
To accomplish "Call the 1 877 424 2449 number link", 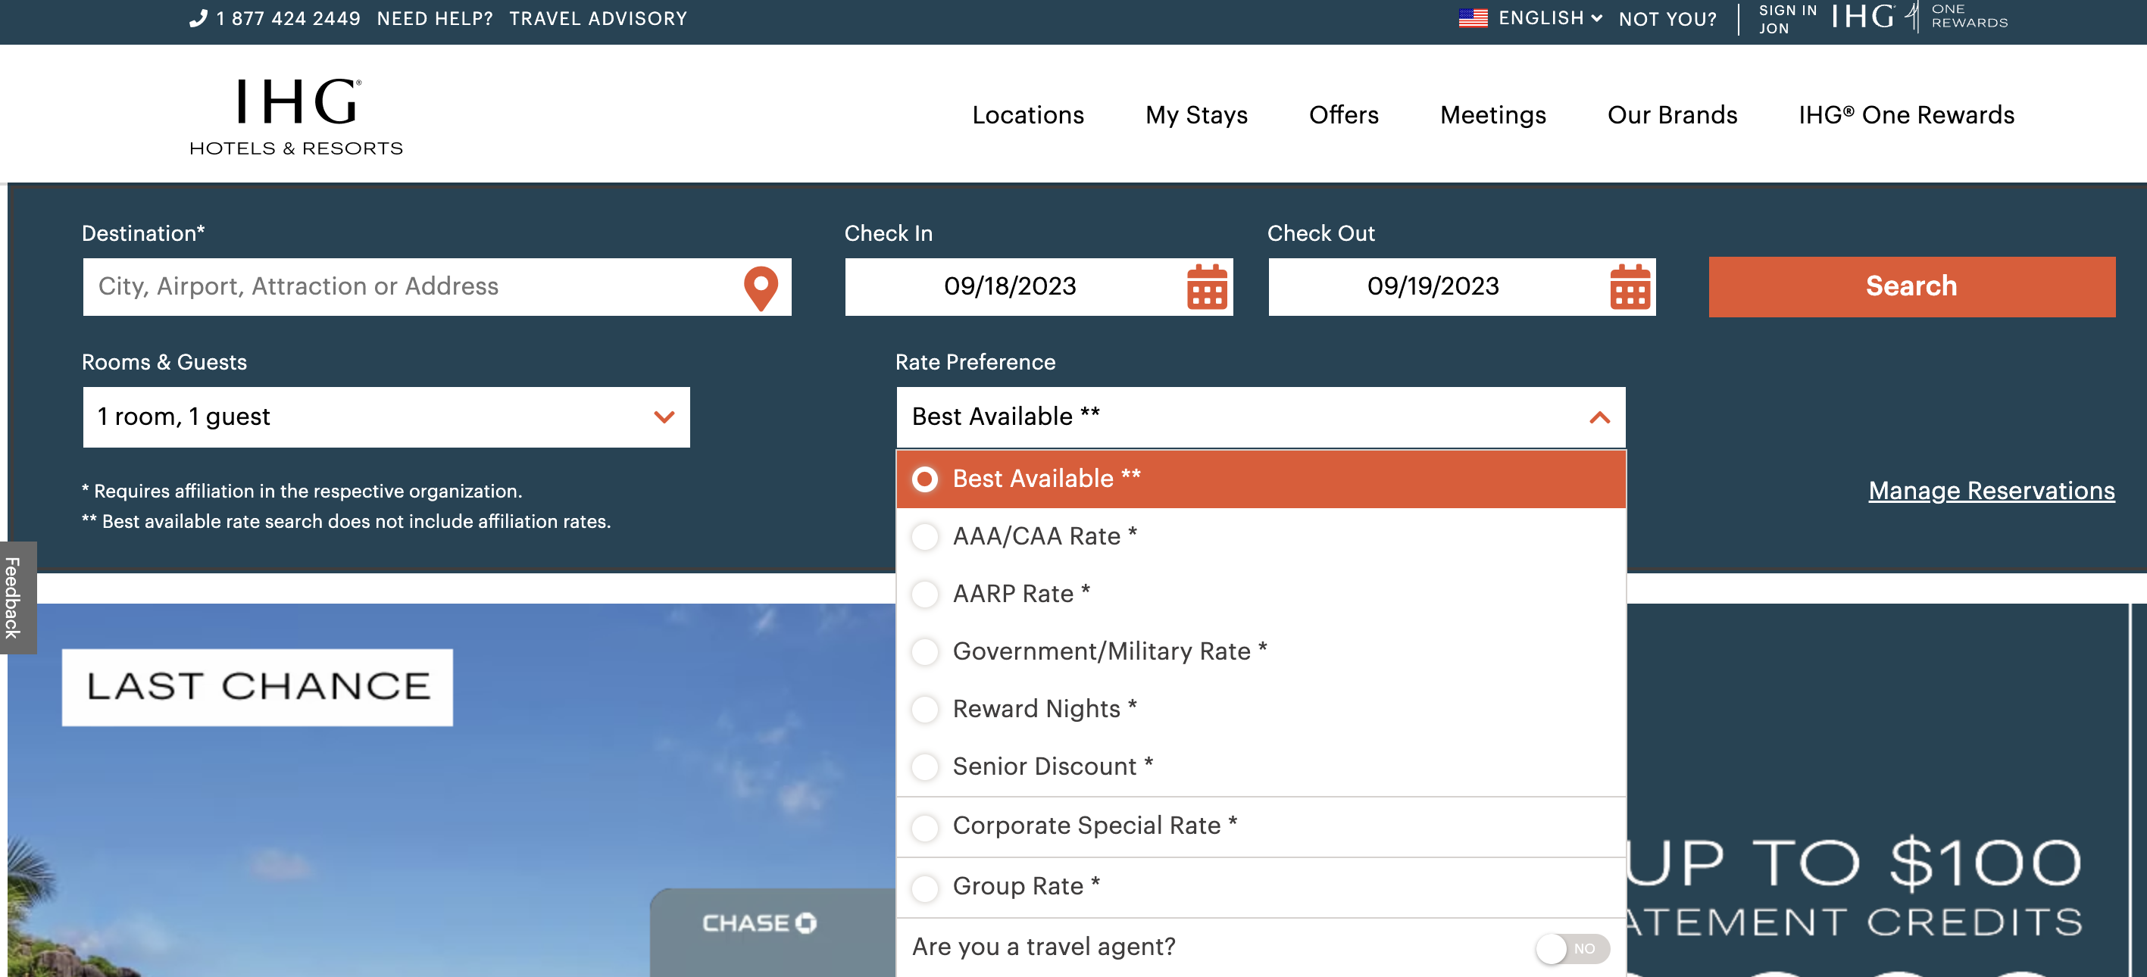I will point(288,18).
